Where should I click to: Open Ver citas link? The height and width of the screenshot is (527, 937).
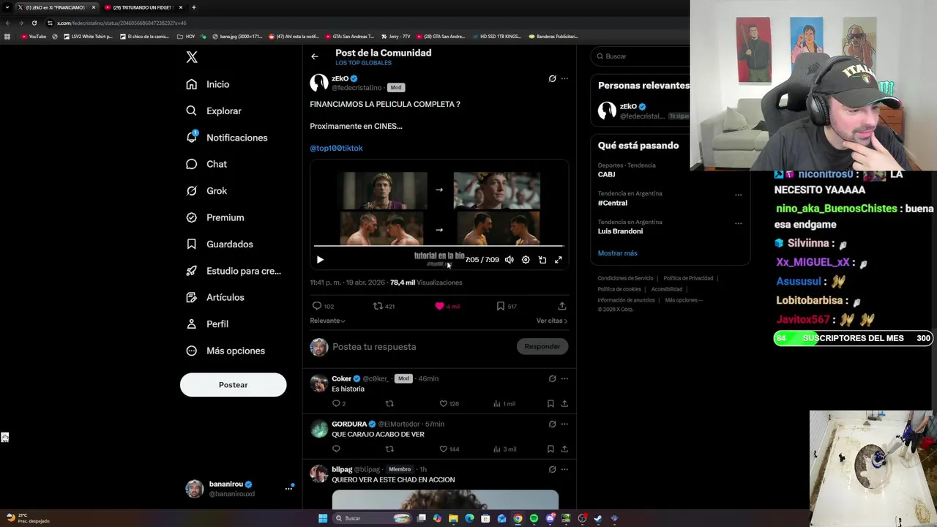point(552,321)
